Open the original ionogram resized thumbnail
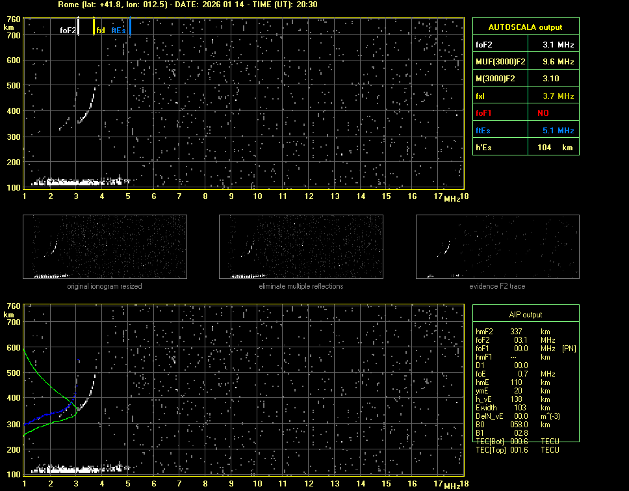 [105, 246]
